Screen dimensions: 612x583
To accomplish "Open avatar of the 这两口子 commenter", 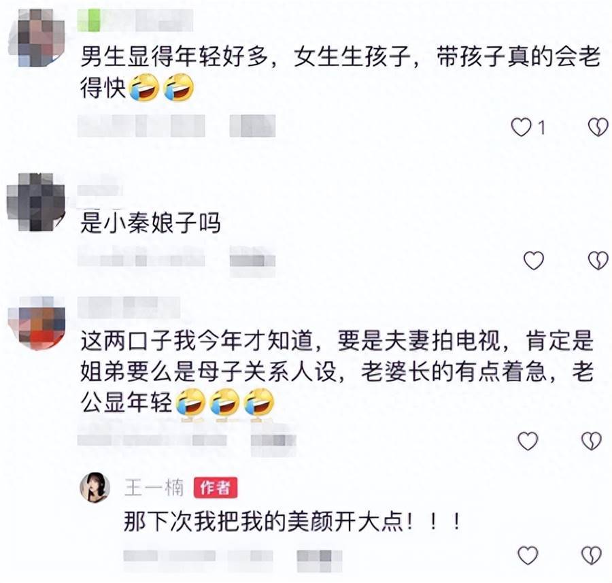I will point(36,323).
